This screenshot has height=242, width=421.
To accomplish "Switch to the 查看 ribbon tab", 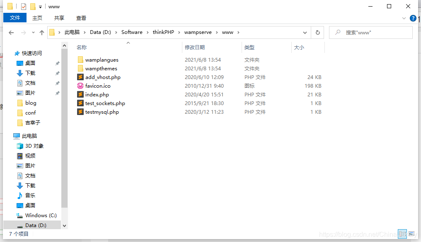I will coord(81,18).
